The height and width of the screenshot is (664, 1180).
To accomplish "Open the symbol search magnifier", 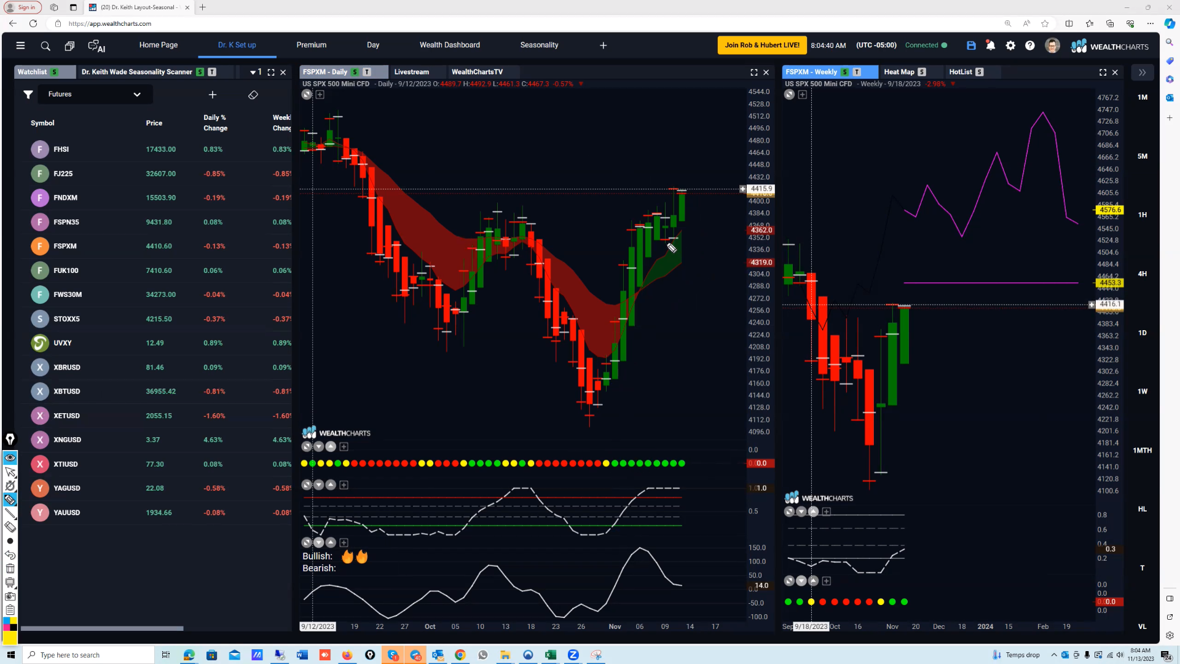I will tap(45, 45).
